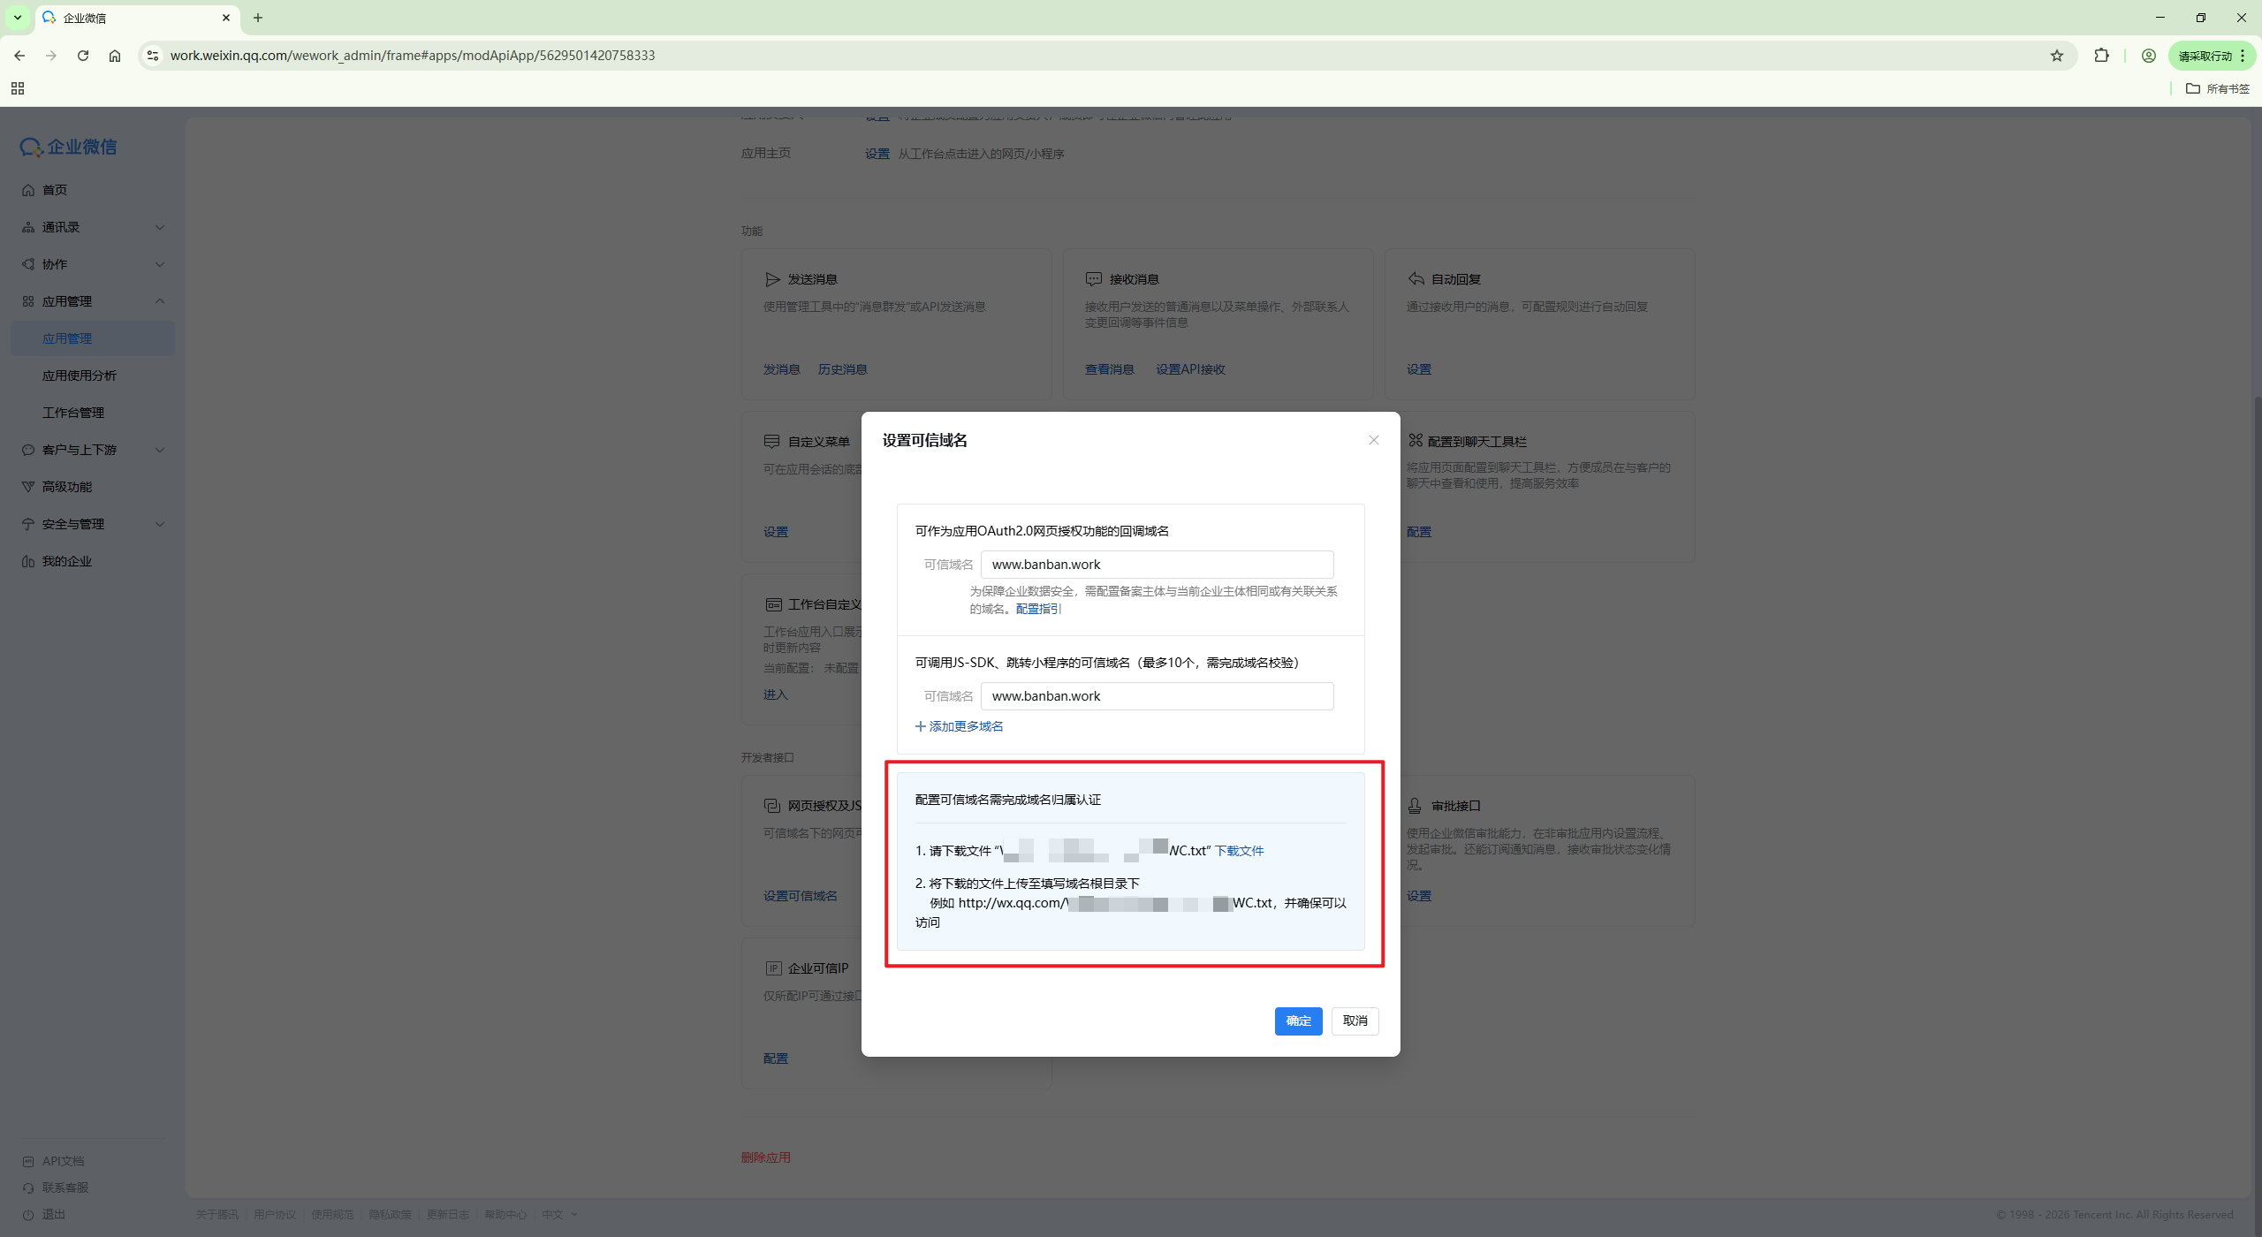Open API文档 at sidebar bottom
This screenshot has height=1237, width=2262.
tap(64, 1161)
